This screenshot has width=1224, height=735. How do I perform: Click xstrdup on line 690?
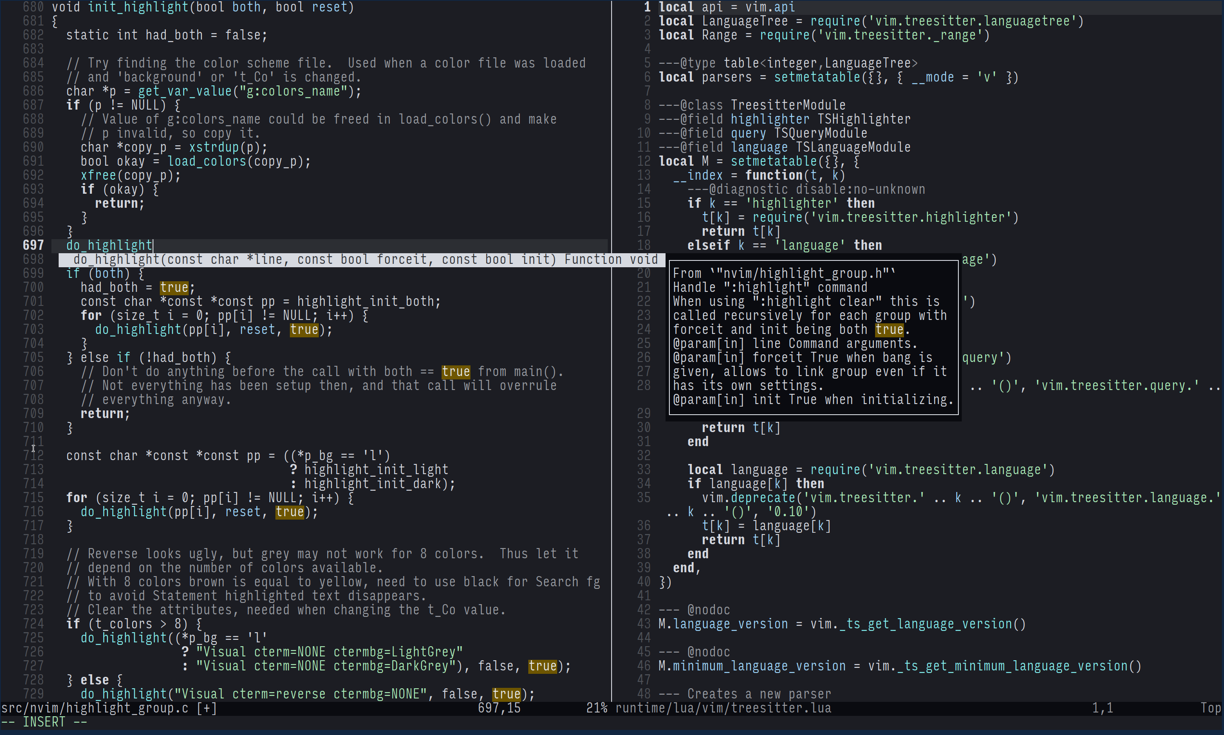(213, 147)
